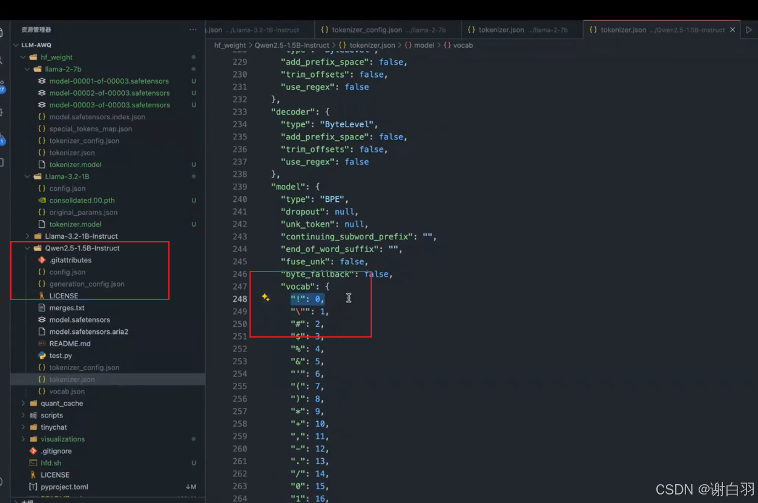Image resolution: width=758 pixels, height=503 pixels.
Task: Click the JSON icon beside original_params.json
Action: pos(42,213)
